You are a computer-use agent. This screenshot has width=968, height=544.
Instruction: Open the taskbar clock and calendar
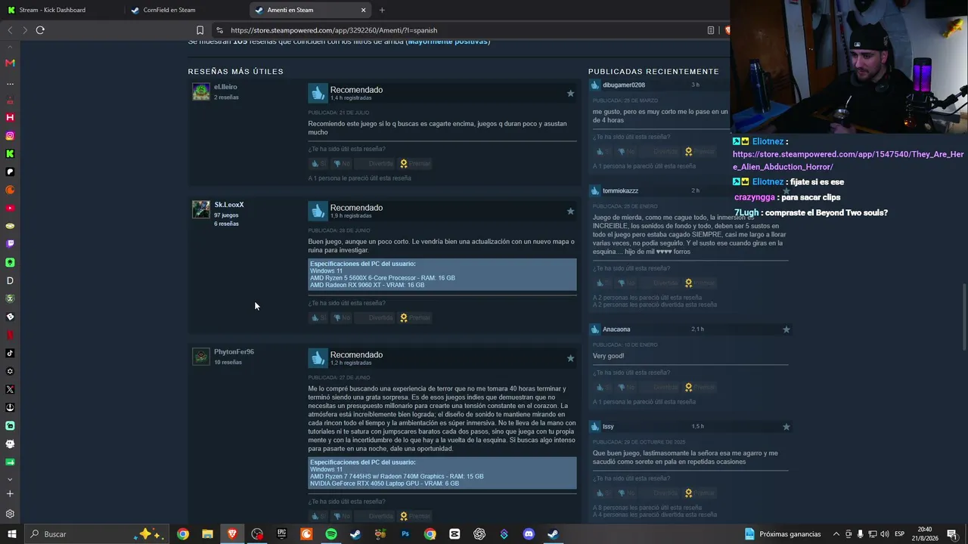(924, 534)
